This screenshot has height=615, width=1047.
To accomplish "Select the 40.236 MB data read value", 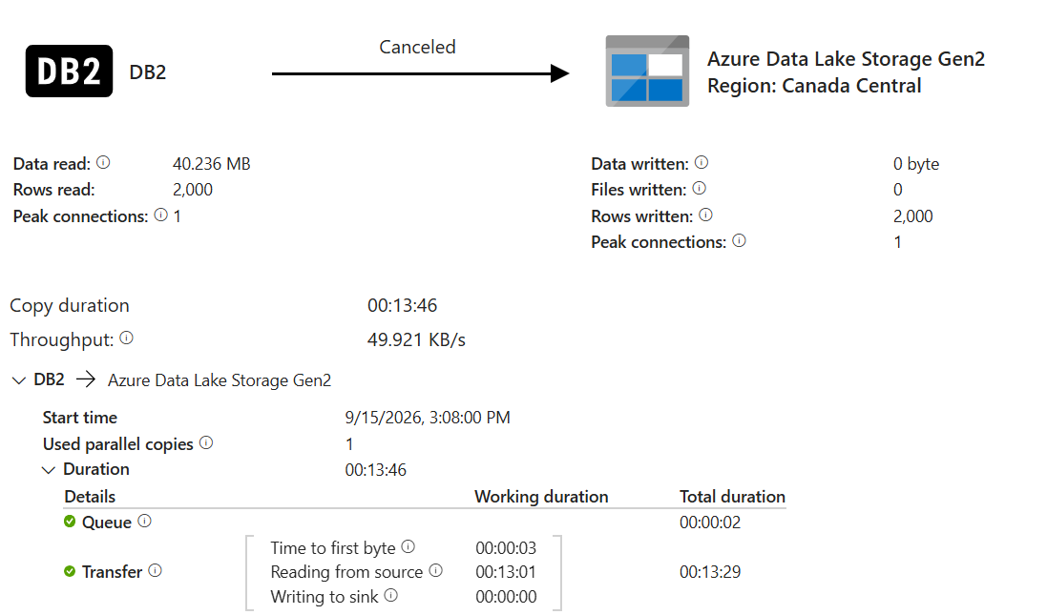I will click(x=212, y=164).
